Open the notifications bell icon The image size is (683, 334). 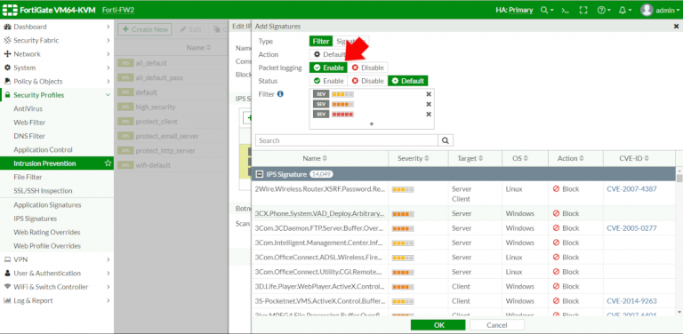[625, 10]
